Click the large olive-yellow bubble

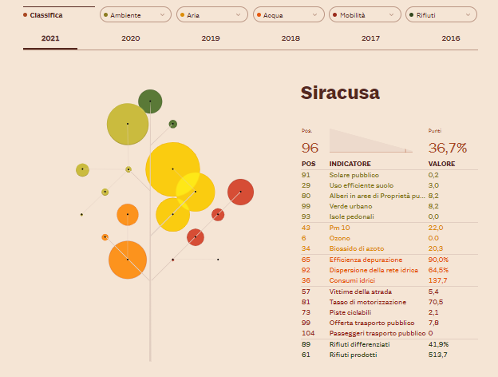128,124
